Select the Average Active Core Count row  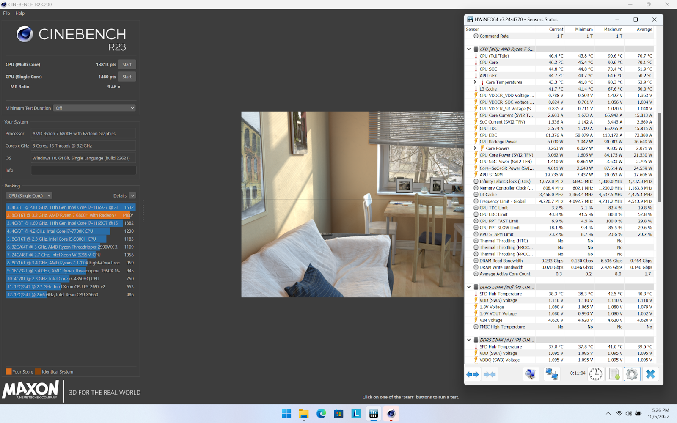pos(560,274)
